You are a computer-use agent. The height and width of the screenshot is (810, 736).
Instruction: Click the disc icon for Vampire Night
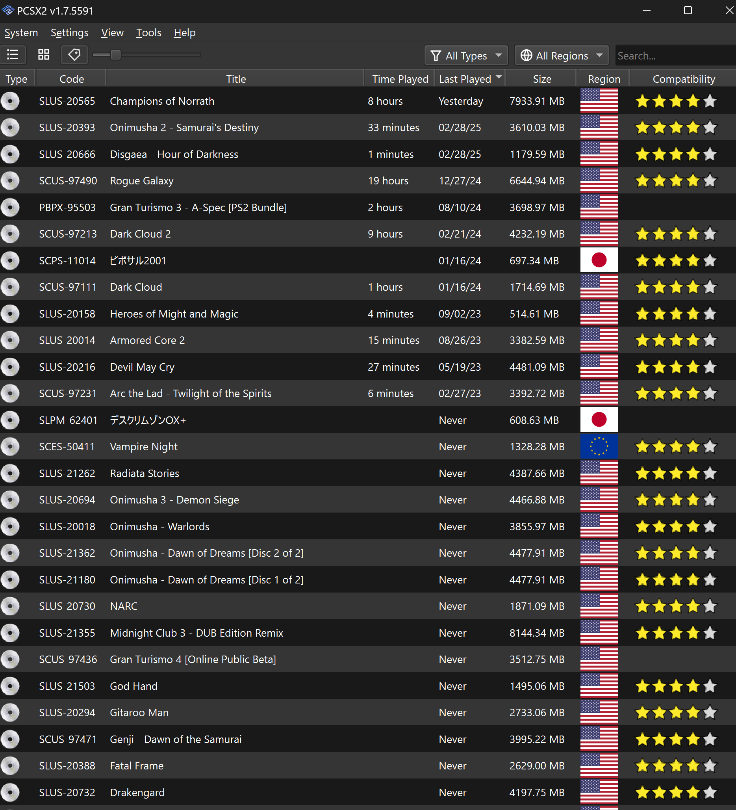[x=10, y=446]
